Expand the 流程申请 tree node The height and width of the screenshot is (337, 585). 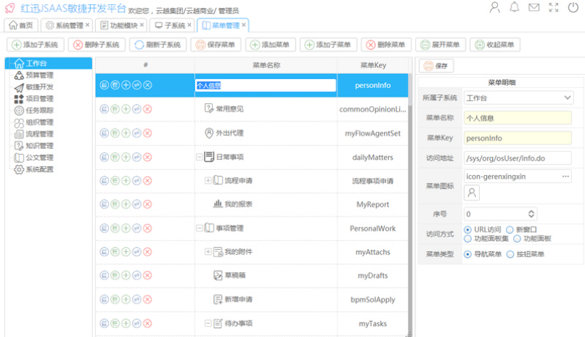coord(208,181)
